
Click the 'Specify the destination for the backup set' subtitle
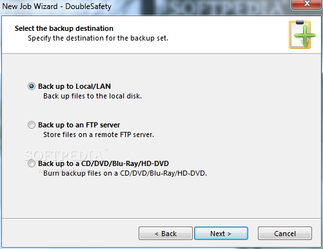98,38
